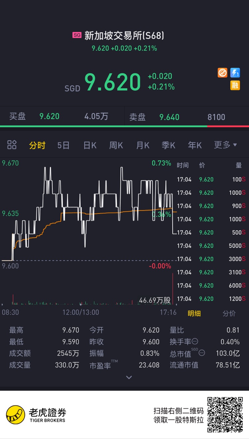Tap the 最高 value 9.670
This screenshot has height=439, width=249.
pos(71,330)
